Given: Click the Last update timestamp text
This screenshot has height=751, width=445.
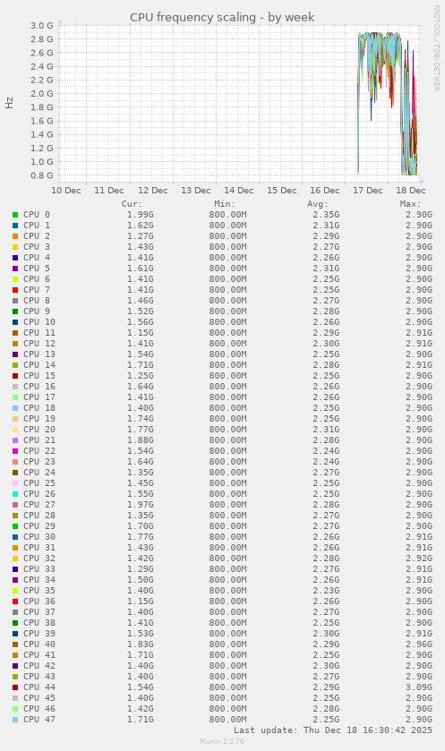Looking at the screenshot, I should [333, 730].
